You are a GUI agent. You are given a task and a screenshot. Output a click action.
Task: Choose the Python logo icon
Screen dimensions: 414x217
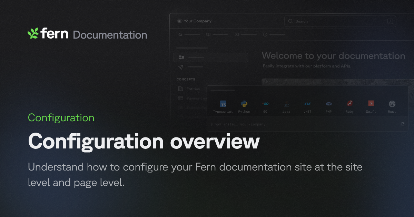coord(244,104)
